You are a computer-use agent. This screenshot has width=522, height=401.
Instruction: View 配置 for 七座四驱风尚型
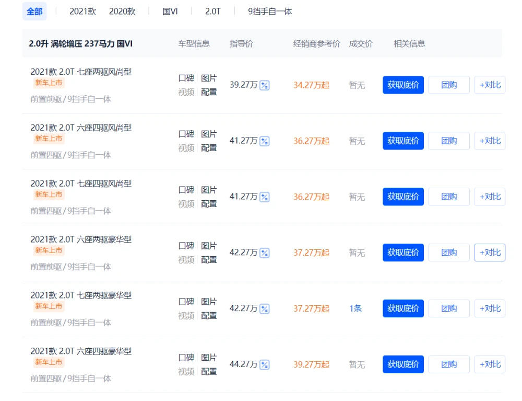(209, 204)
